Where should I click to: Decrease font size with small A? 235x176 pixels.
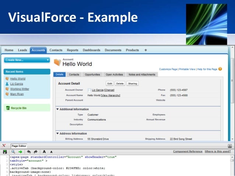[x=52, y=152]
